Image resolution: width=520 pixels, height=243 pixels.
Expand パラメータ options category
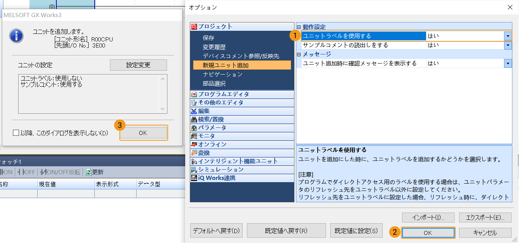click(242, 128)
